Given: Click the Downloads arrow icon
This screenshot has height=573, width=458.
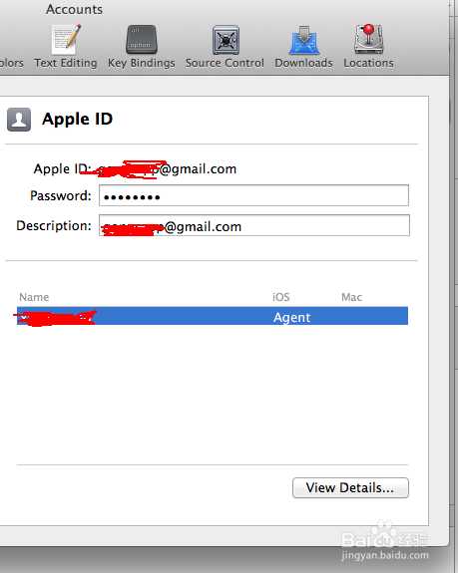Looking at the screenshot, I should 303,40.
